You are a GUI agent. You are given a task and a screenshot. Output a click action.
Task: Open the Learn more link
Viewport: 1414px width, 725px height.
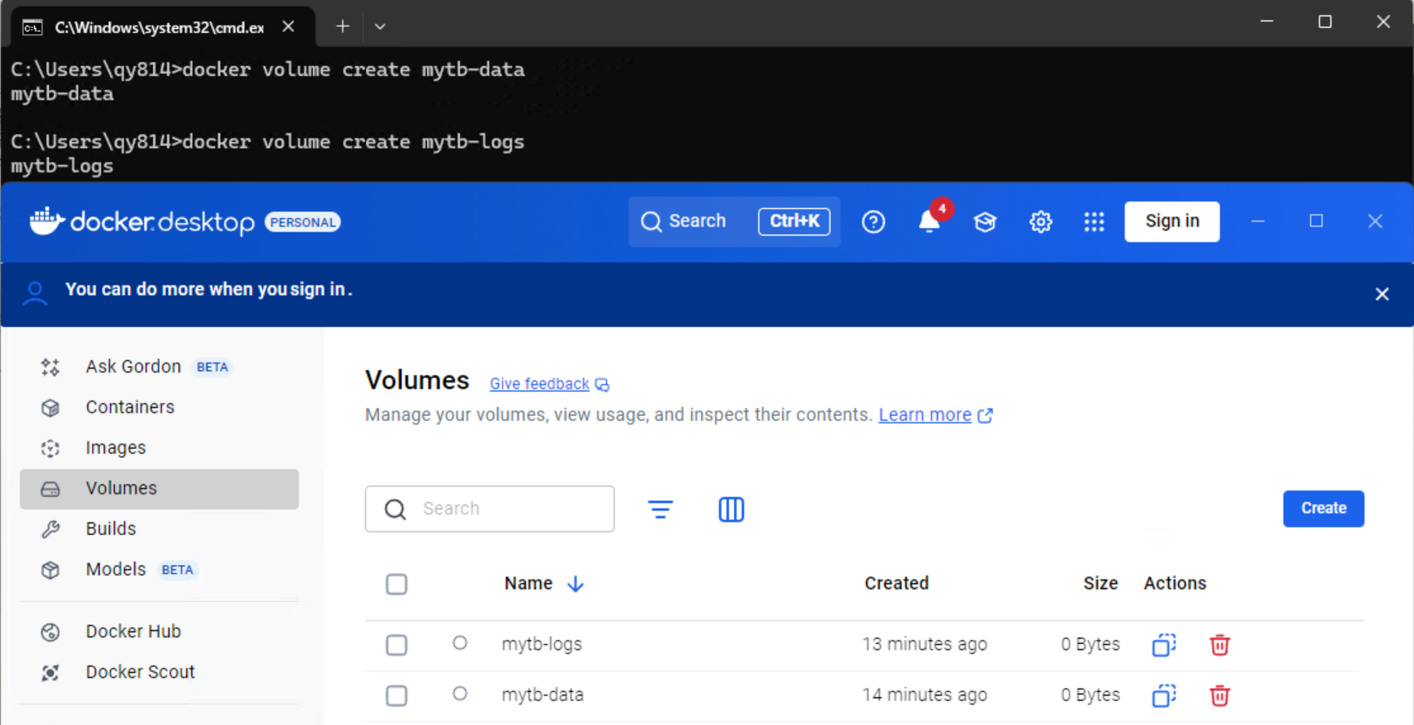(925, 415)
